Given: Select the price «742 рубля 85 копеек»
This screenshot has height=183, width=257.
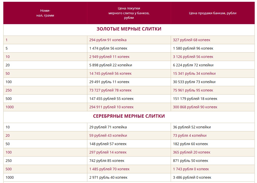Looking at the screenshot, I should coord(108,161).
